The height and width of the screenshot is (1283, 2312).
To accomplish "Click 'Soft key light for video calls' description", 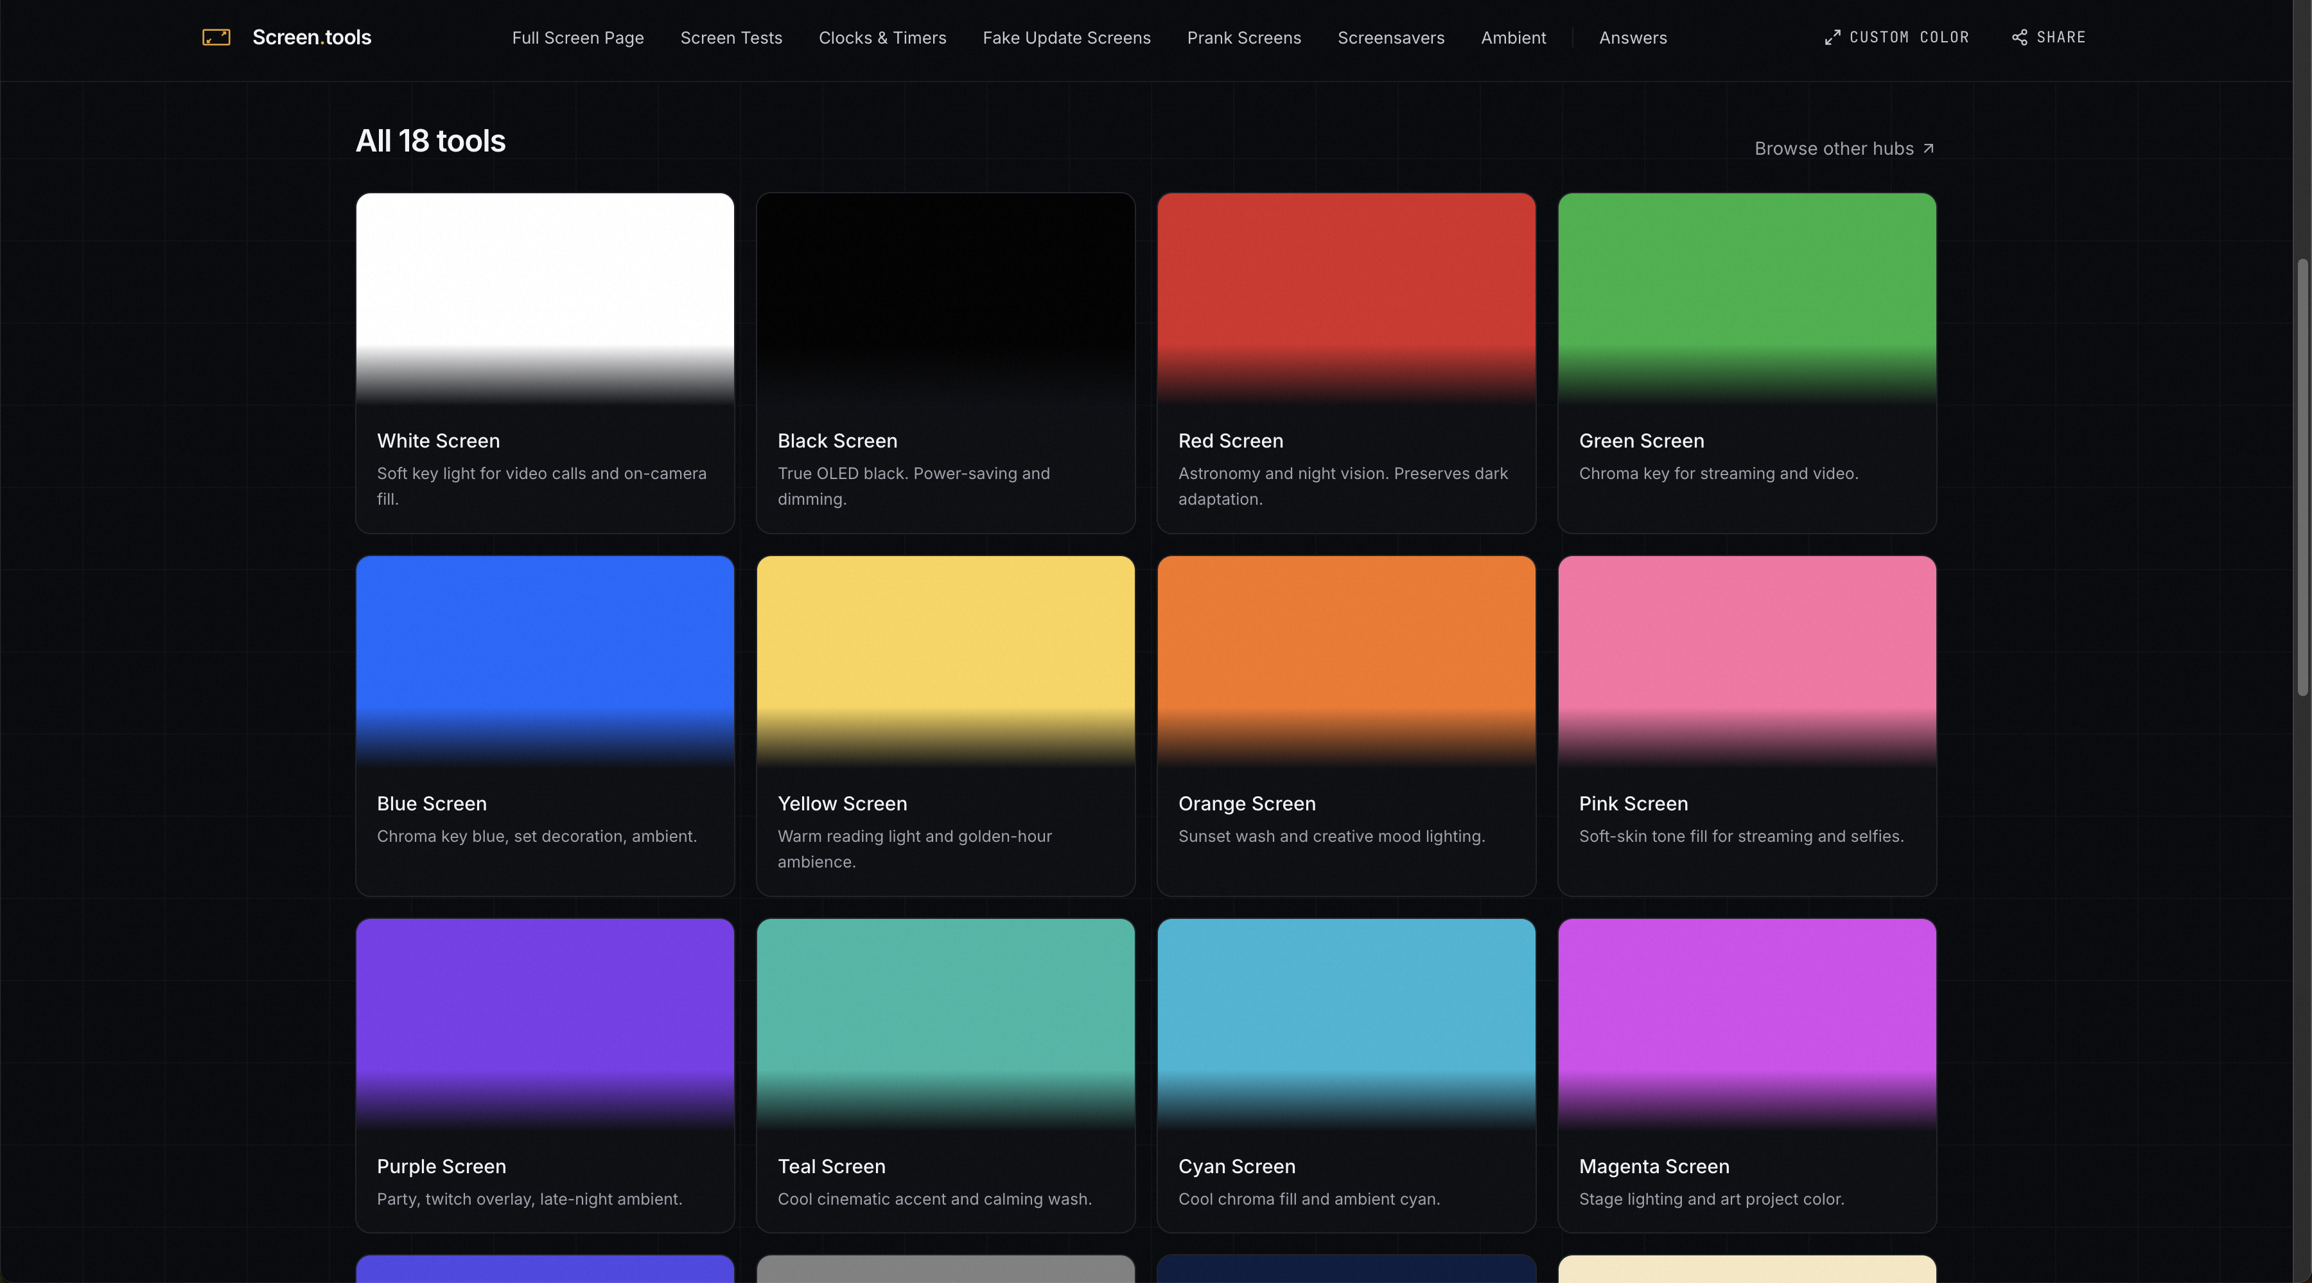I will 542,485.
